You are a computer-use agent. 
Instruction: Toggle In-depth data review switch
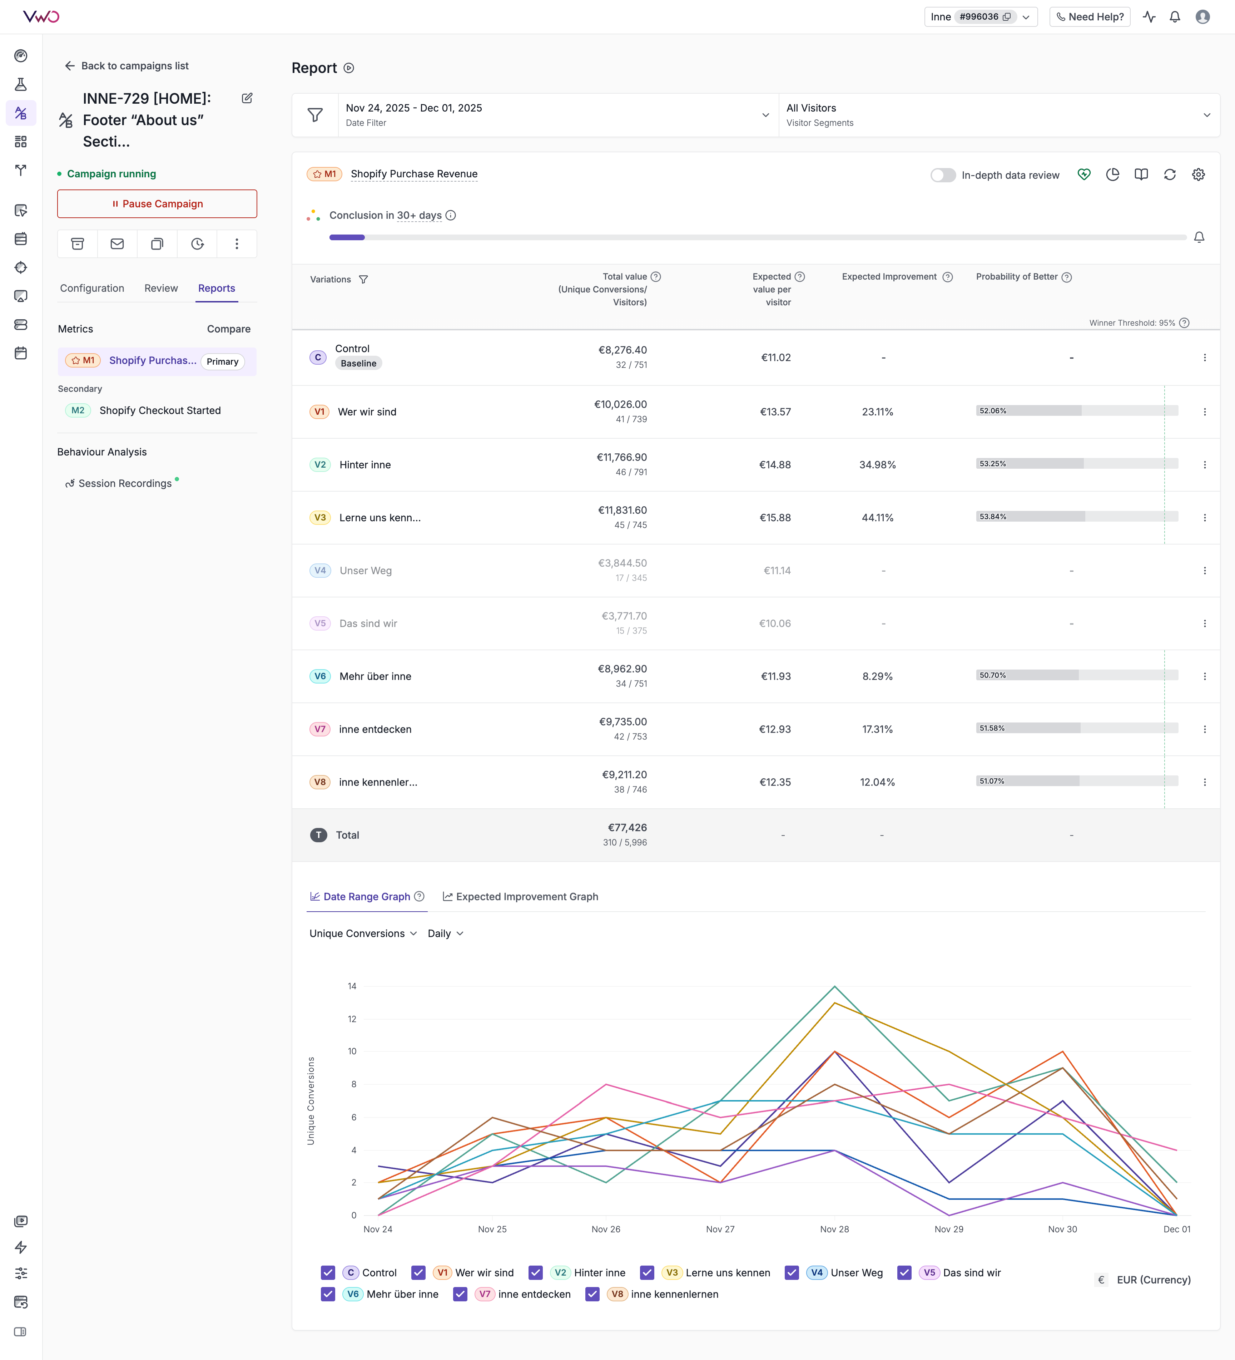click(x=942, y=176)
